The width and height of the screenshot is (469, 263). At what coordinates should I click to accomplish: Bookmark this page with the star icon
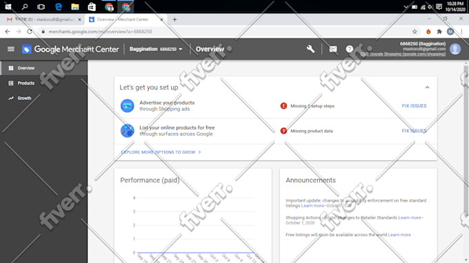pyautogui.click(x=415, y=32)
